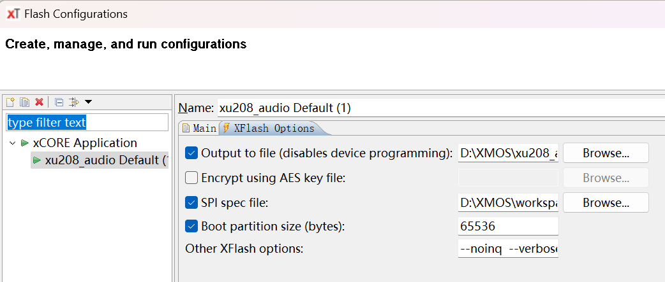Image resolution: width=665 pixels, height=282 pixels.
Task: Delete the selected launch configuration
Action: coord(39,102)
